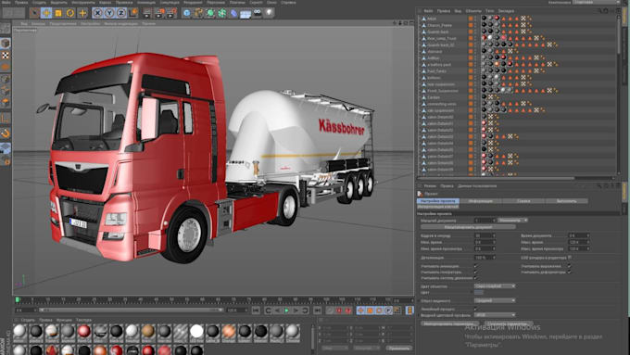The image size is (630, 355).
Task: Click FPS value stepper arrows
Action: (x=494, y=236)
